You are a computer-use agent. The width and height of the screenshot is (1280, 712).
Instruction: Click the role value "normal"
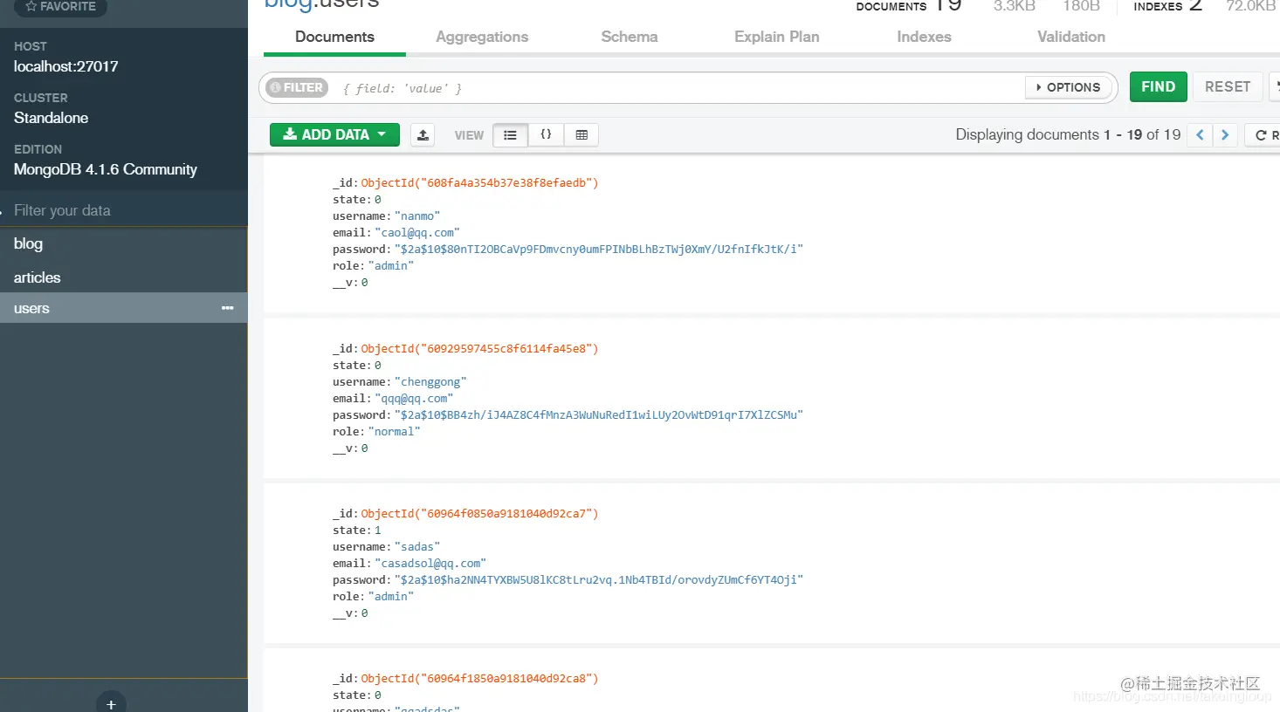[x=395, y=432]
